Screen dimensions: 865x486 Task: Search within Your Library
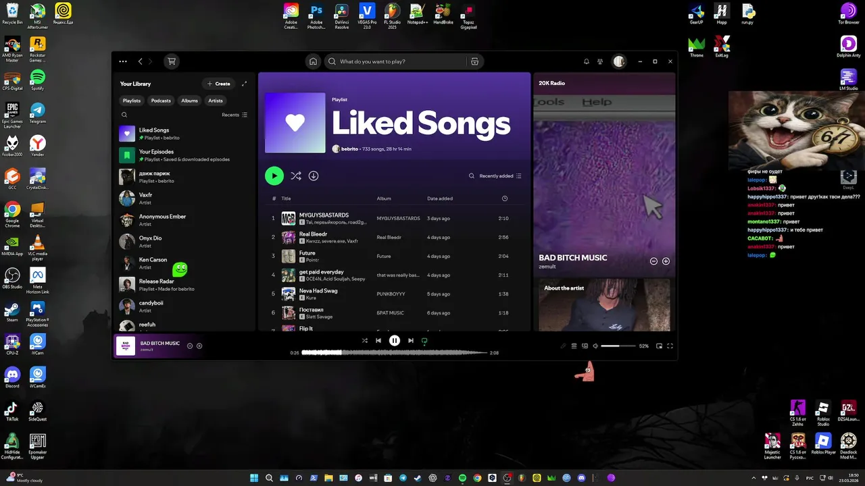(x=124, y=115)
